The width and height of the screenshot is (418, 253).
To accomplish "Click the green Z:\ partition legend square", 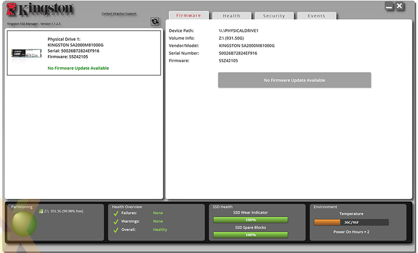I will (x=41, y=211).
